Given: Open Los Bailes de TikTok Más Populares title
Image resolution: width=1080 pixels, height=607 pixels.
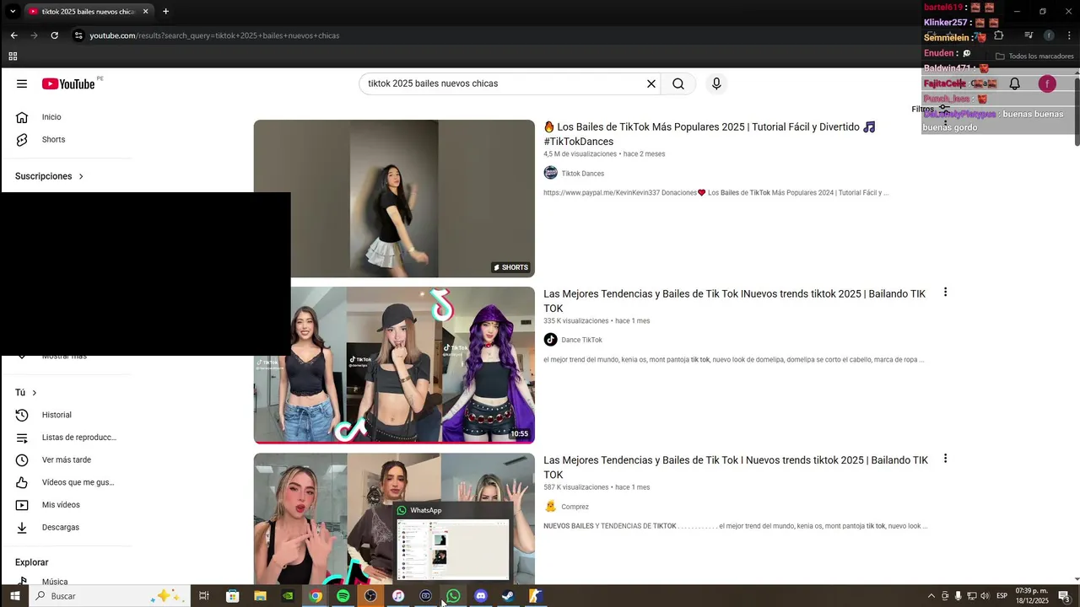Looking at the screenshot, I should 710,134.
